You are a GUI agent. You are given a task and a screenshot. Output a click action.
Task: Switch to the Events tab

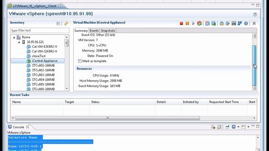click(94, 31)
